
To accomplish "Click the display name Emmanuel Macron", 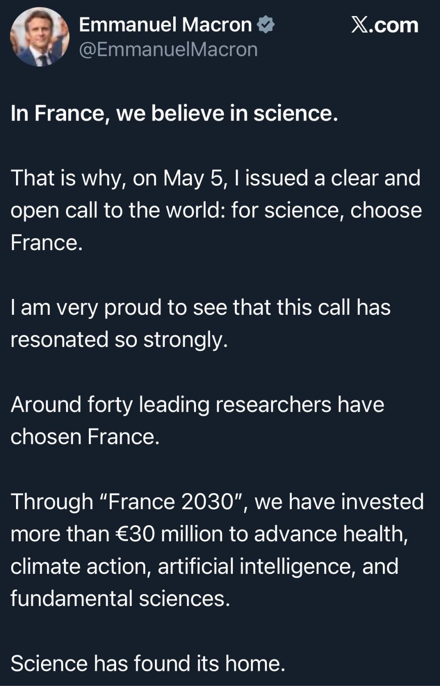I will coord(165,25).
